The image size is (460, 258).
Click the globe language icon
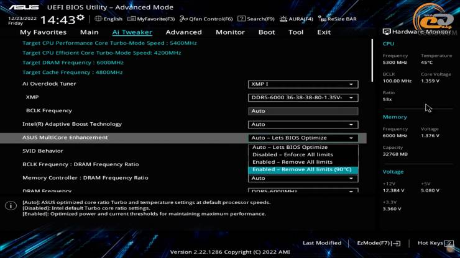tap(98, 19)
